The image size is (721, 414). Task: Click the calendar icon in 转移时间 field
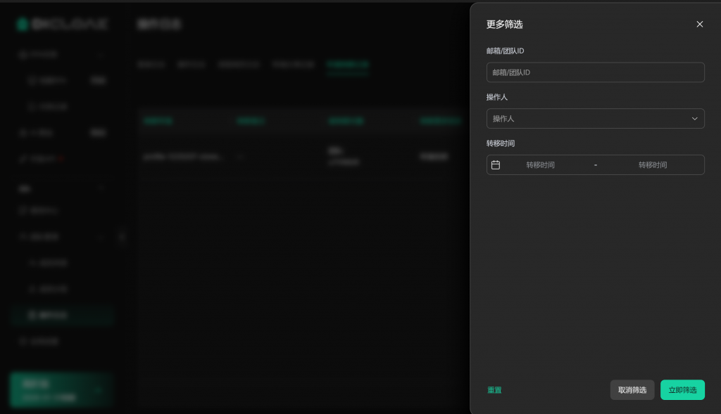coord(496,164)
